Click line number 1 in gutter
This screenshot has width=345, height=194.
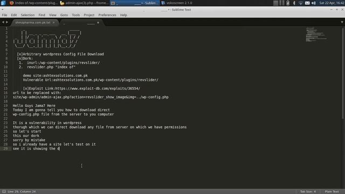[6, 29]
